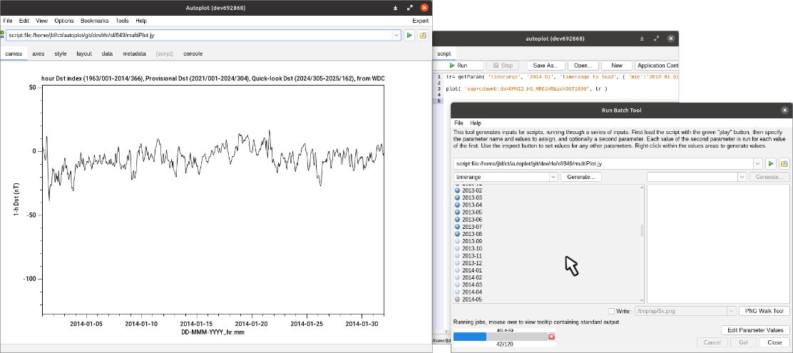The width and height of the screenshot is (793, 353).
Task: Switch to the metadata tab
Action: coord(134,53)
